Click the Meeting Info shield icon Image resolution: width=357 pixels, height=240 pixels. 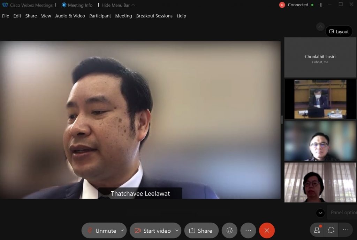tap(64, 5)
